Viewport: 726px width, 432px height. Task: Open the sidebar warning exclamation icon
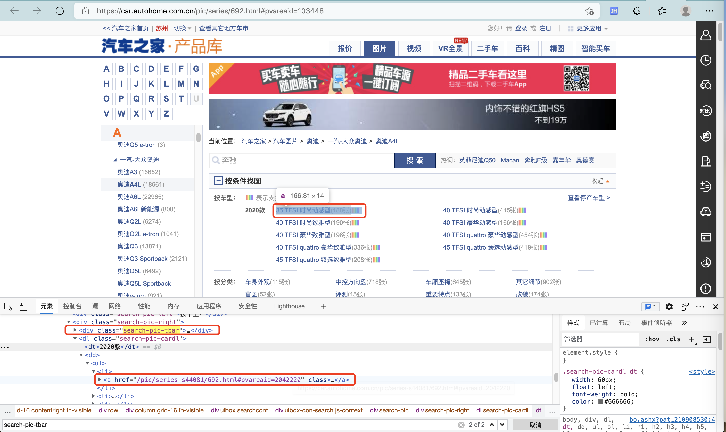click(x=706, y=288)
